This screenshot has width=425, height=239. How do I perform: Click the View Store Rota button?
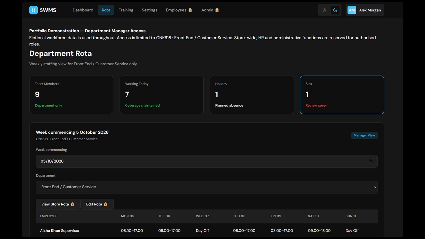pos(58,204)
